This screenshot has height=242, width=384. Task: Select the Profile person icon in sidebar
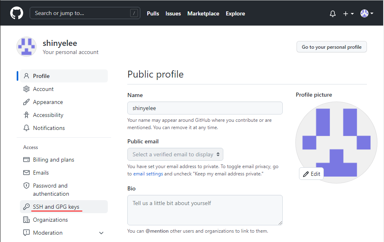click(26, 76)
